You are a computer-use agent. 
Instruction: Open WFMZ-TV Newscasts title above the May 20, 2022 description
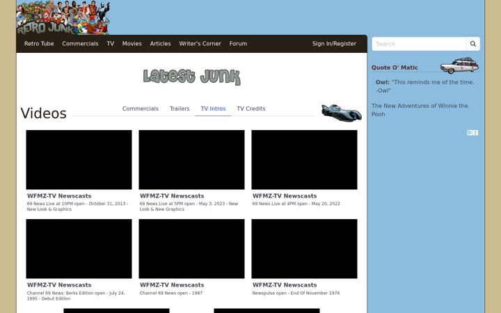click(x=285, y=195)
